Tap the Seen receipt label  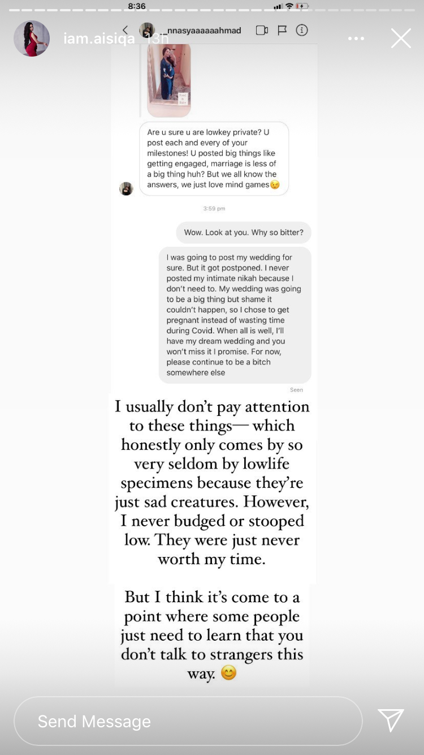click(296, 389)
